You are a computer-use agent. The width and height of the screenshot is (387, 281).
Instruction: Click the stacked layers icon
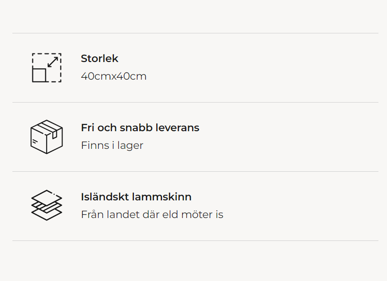pyautogui.click(x=47, y=206)
